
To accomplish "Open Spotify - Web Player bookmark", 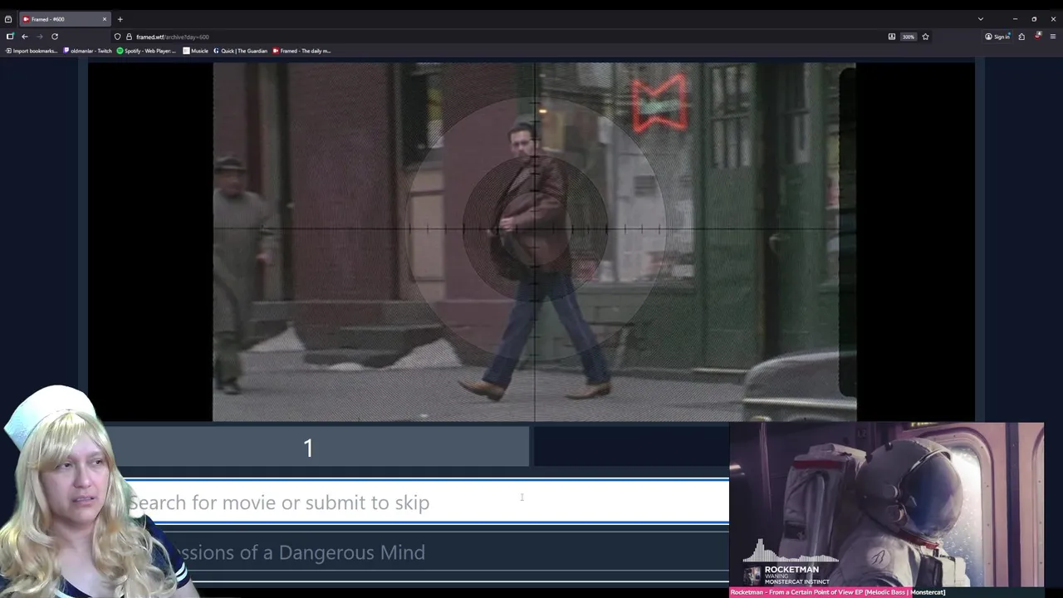I will [146, 51].
